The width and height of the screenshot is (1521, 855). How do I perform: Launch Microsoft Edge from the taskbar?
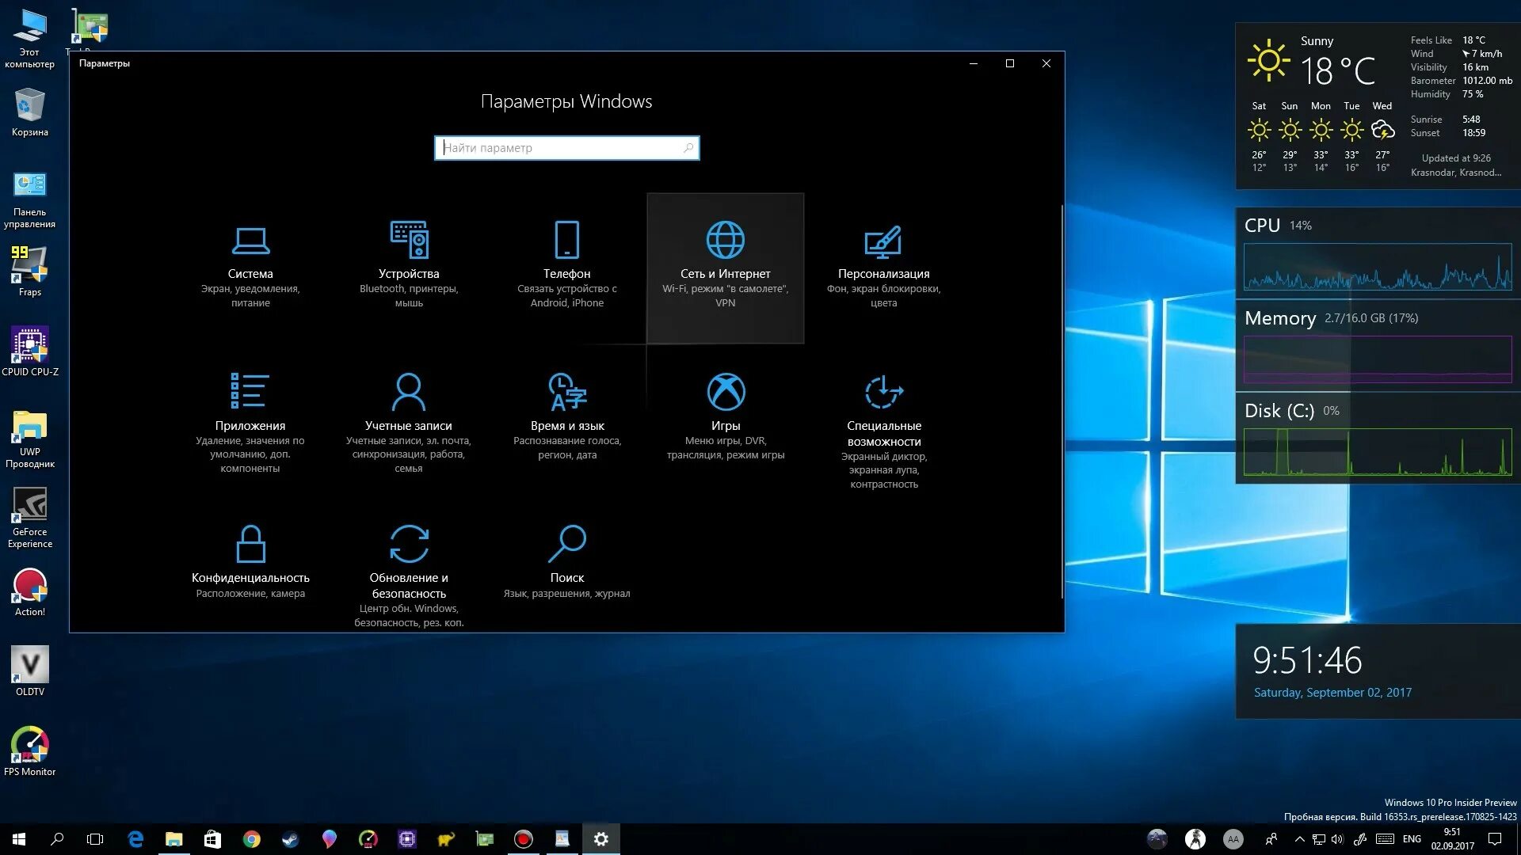(x=135, y=839)
